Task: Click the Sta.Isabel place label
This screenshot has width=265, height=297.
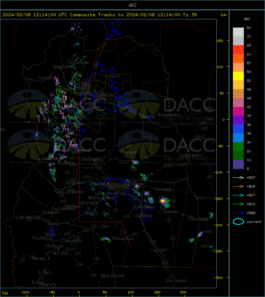Action: (177, 280)
